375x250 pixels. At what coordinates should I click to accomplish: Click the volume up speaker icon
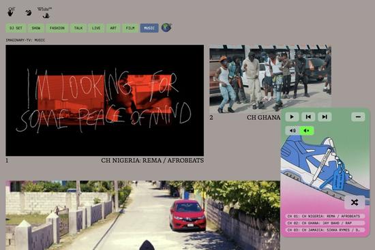(292, 131)
